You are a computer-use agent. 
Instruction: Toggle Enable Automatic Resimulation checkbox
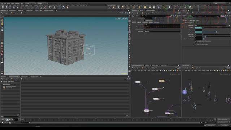coord(196,41)
